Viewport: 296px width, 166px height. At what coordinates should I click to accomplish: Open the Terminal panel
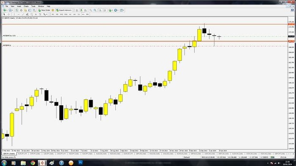(30, 10)
